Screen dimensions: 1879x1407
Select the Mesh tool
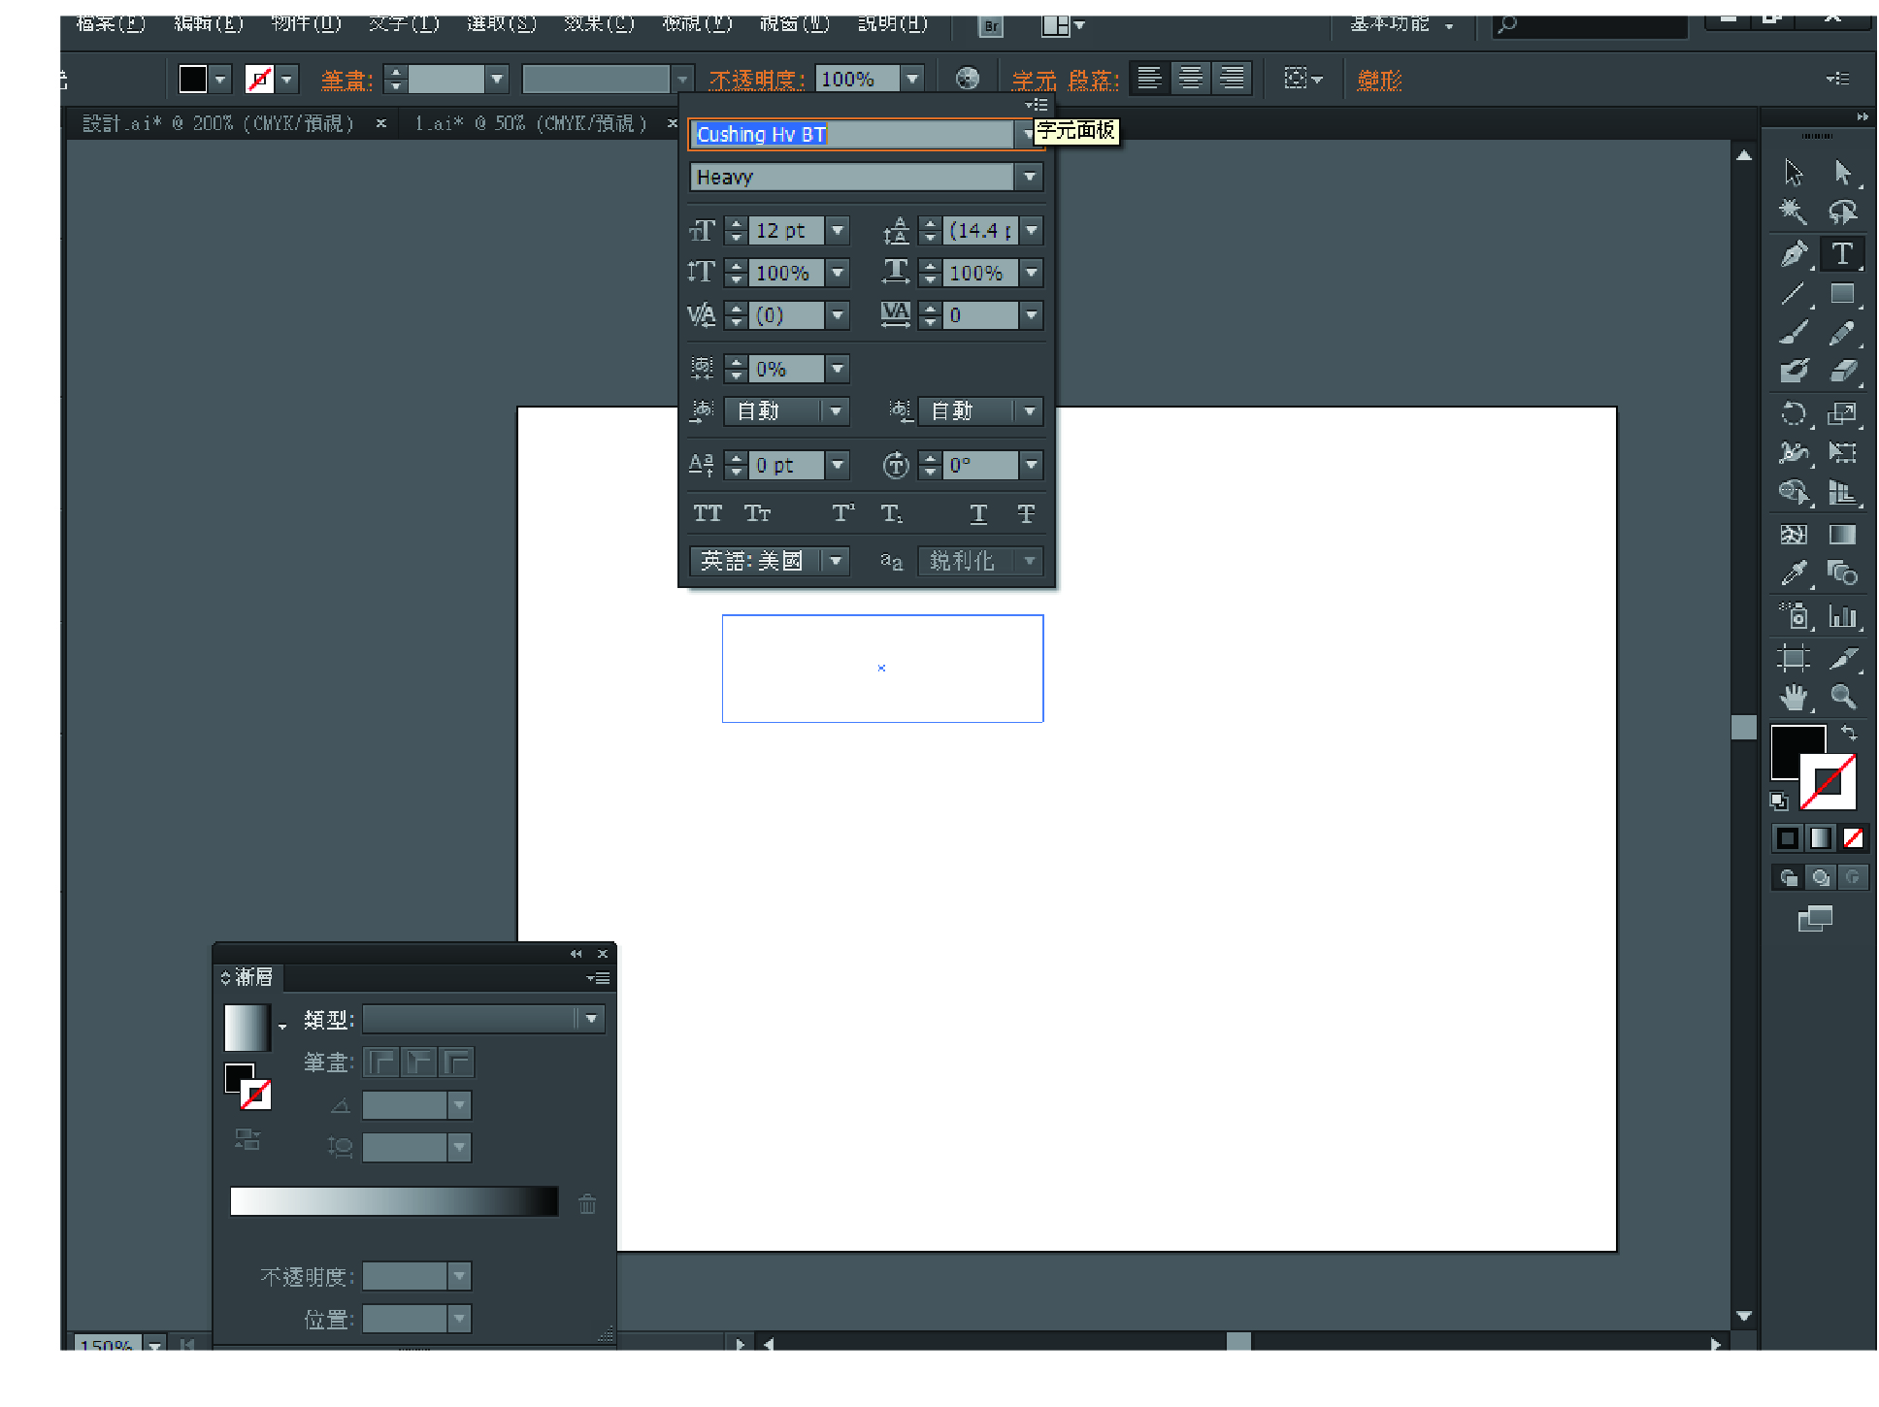pos(1794,535)
